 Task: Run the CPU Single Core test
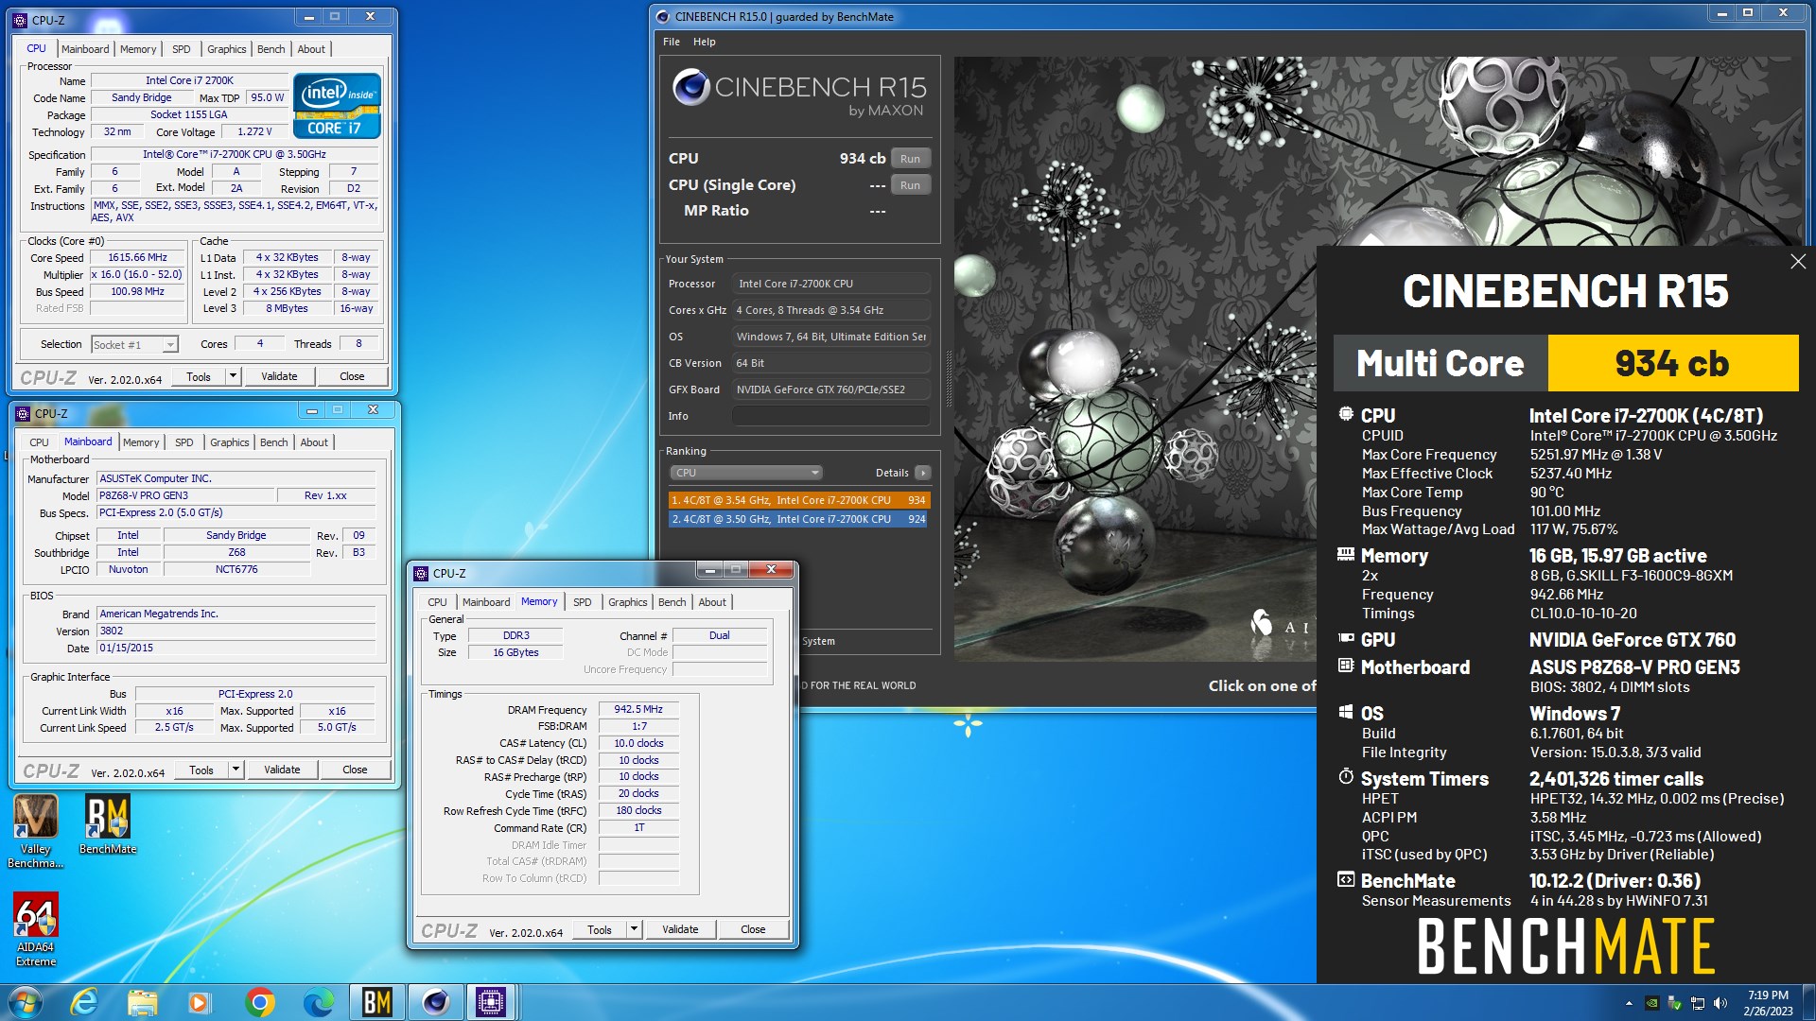tap(910, 185)
